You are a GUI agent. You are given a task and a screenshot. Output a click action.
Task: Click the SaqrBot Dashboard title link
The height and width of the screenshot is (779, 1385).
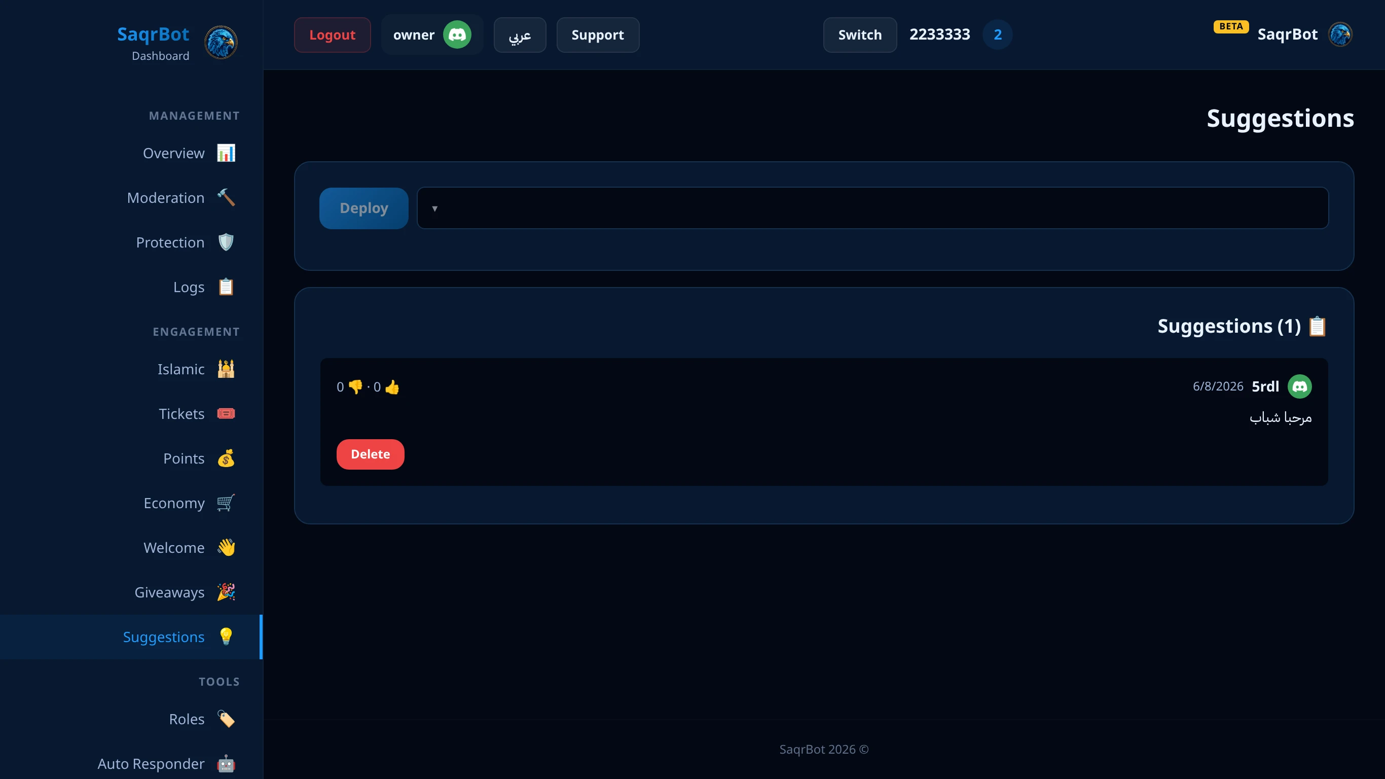click(153, 43)
